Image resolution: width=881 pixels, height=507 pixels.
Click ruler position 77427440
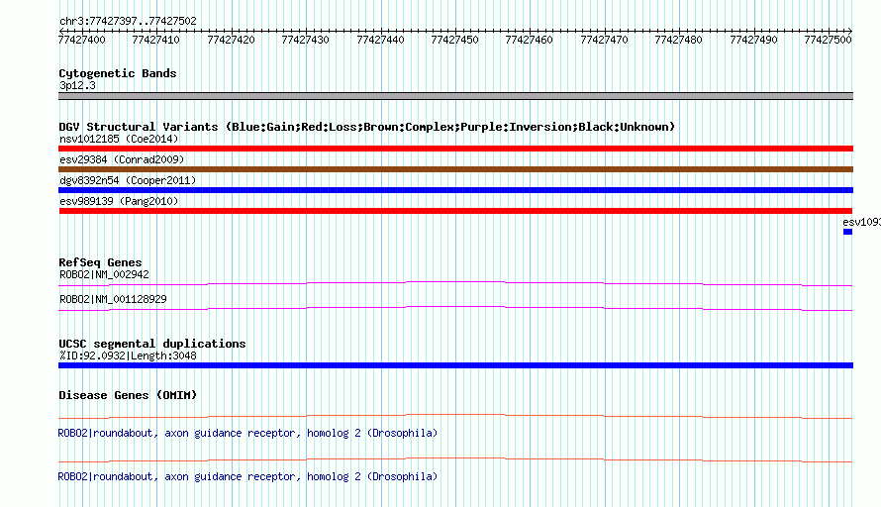(x=380, y=40)
